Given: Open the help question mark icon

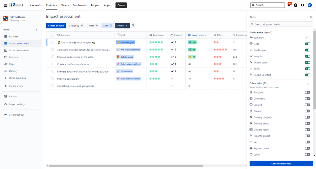Looking at the screenshot, I should pyautogui.click(x=296, y=5).
